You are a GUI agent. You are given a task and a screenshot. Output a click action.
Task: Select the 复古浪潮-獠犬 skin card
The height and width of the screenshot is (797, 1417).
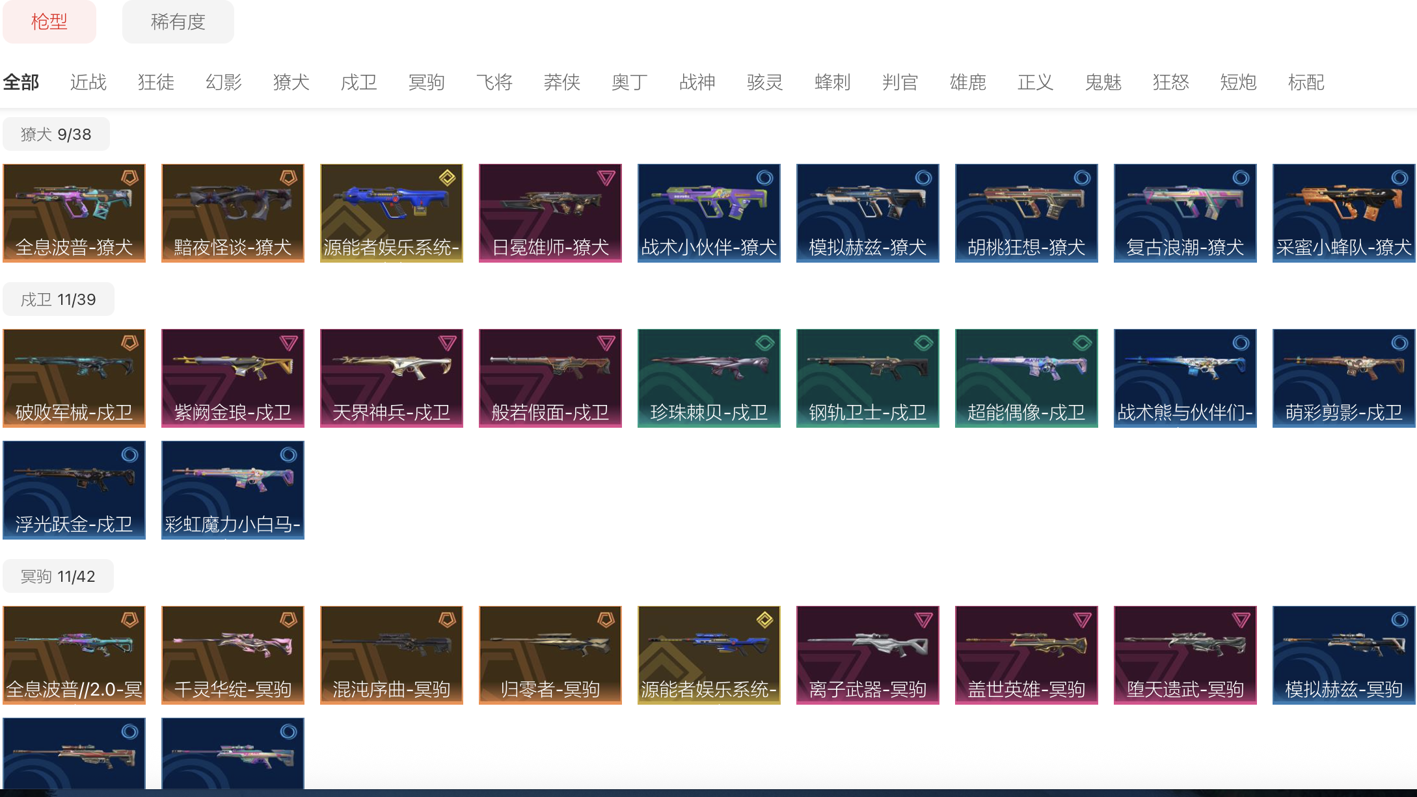pyautogui.click(x=1185, y=213)
